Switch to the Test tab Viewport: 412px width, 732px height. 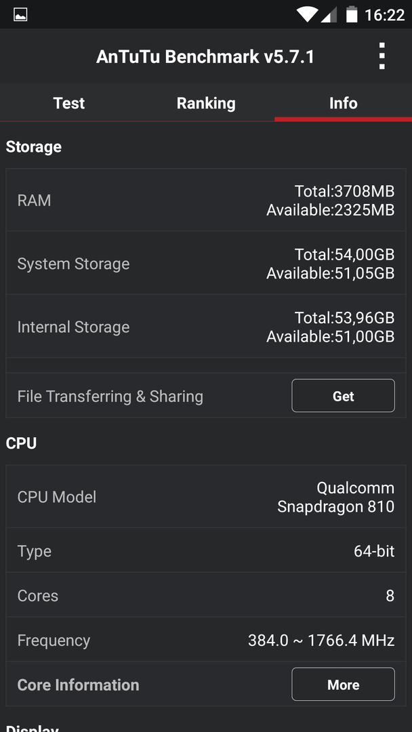pyautogui.click(x=69, y=103)
